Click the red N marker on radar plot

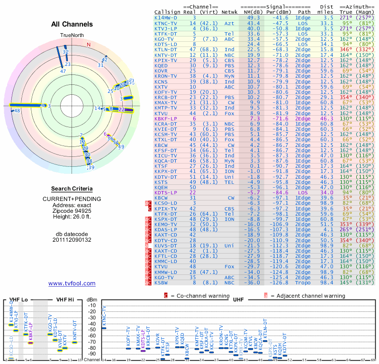pyautogui.click(x=89, y=45)
